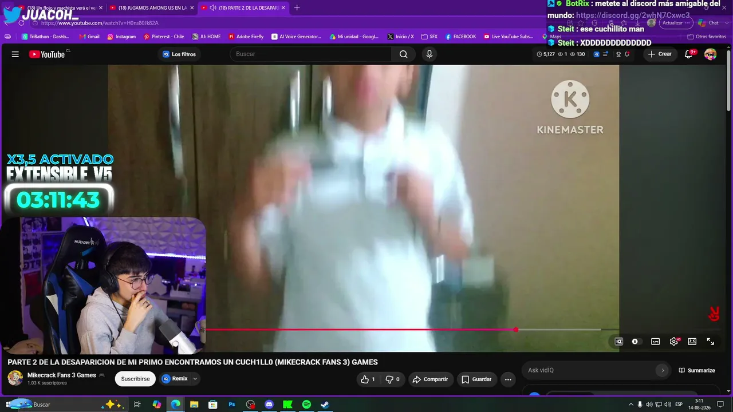Open Microsoft Edge from the taskbar
This screenshot has width=733, height=412.
pyautogui.click(x=176, y=405)
